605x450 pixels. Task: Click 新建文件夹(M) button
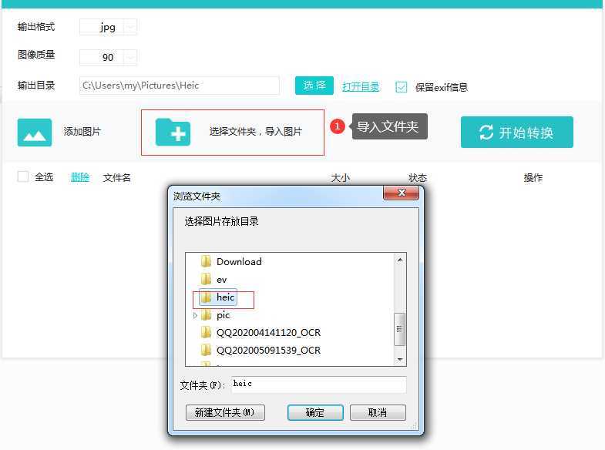(x=225, y=412)
